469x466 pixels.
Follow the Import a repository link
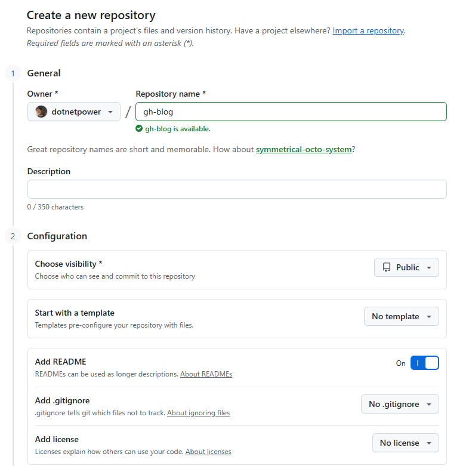(x=368, y=30)
